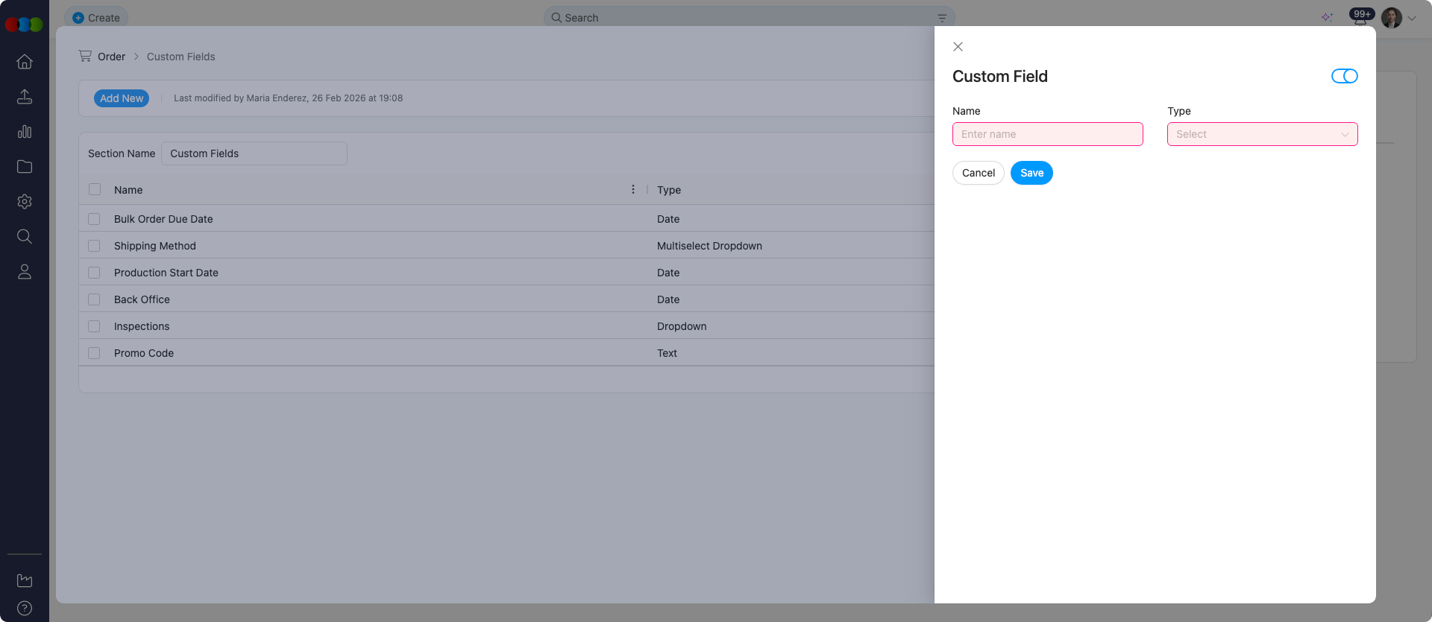Open the bar chart analytics icon
1432x622 pixels.
pyautogui.click(x=25, y=132)
